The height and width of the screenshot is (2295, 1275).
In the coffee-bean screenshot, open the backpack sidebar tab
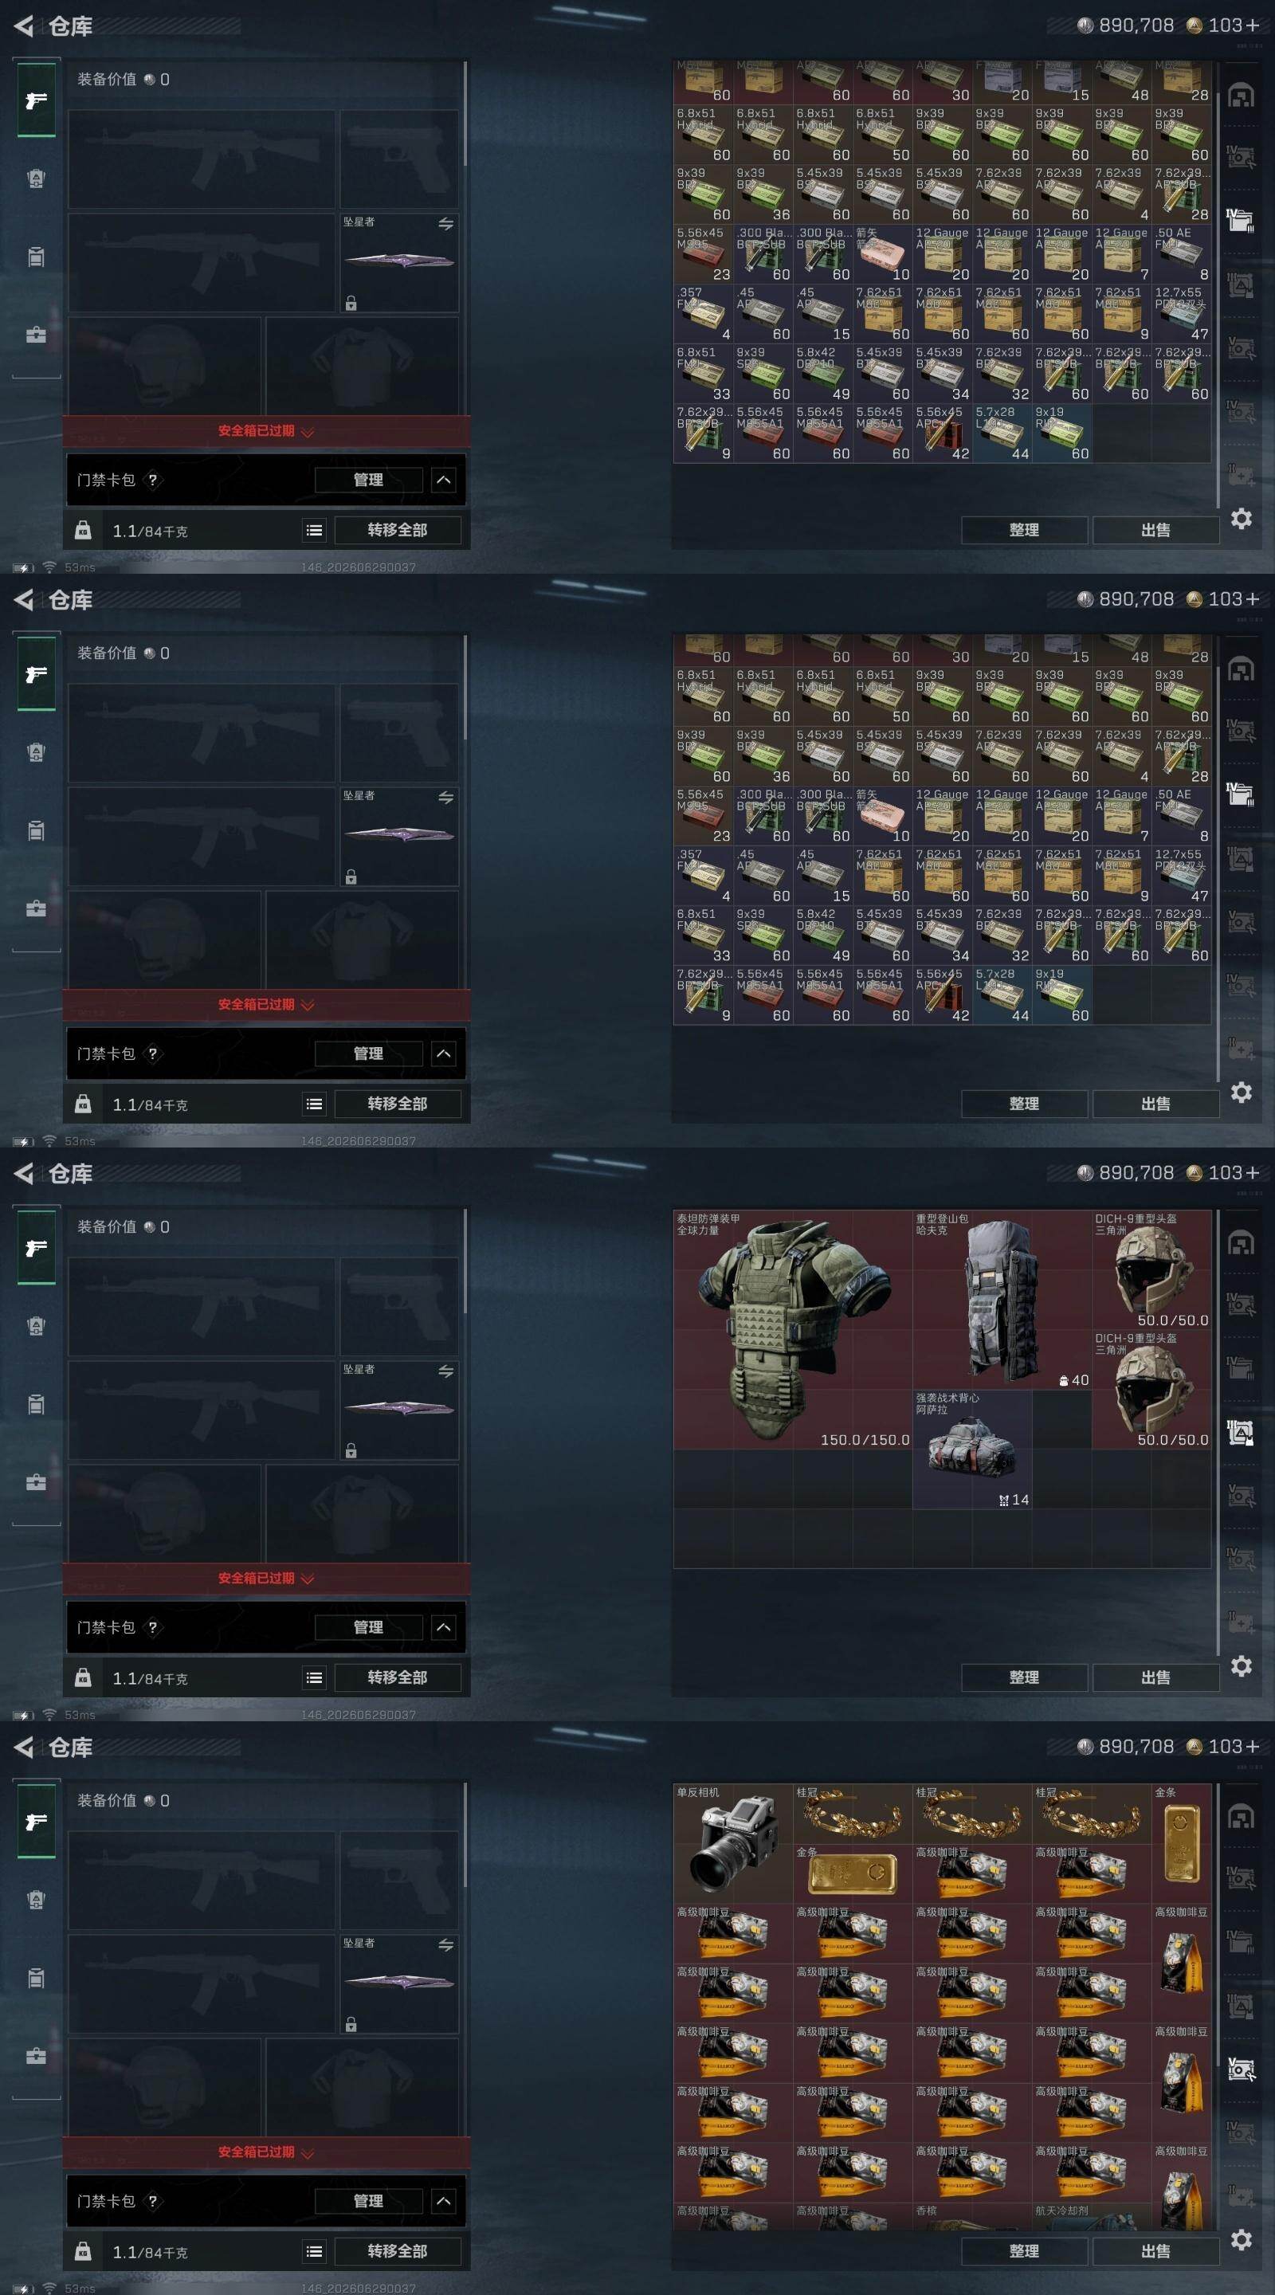click(36, 1901)
